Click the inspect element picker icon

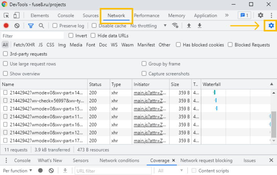(x=6, y=16)
